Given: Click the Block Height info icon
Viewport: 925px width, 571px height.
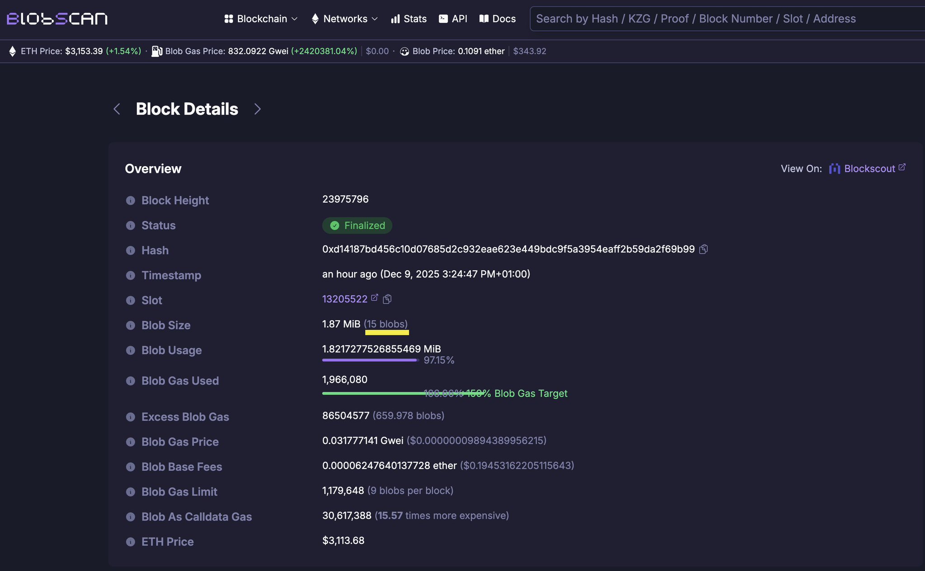Looking at the screenshot, I should click(131, 200).
